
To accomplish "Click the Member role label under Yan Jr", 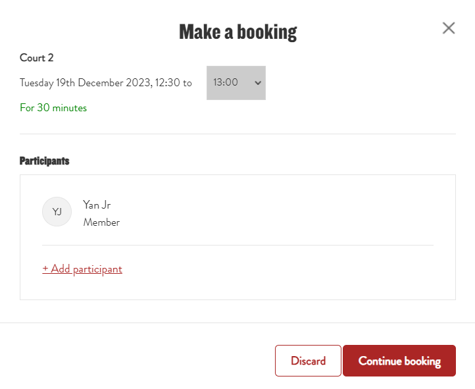I will point(101,222).
